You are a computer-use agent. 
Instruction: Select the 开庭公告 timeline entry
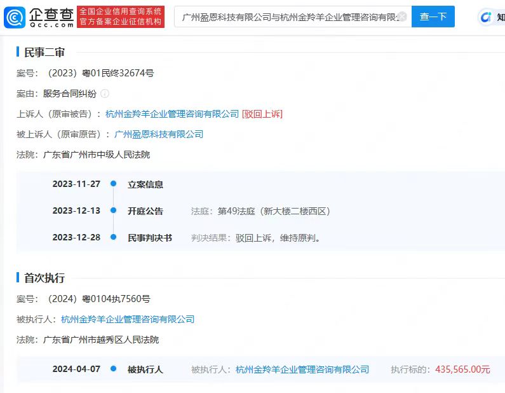click(145, 211)
